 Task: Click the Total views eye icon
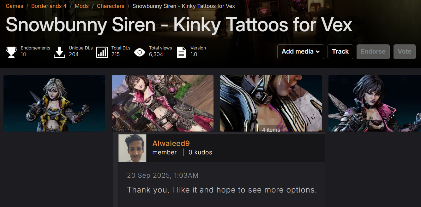pyautogui.click(x=140, y=52)
